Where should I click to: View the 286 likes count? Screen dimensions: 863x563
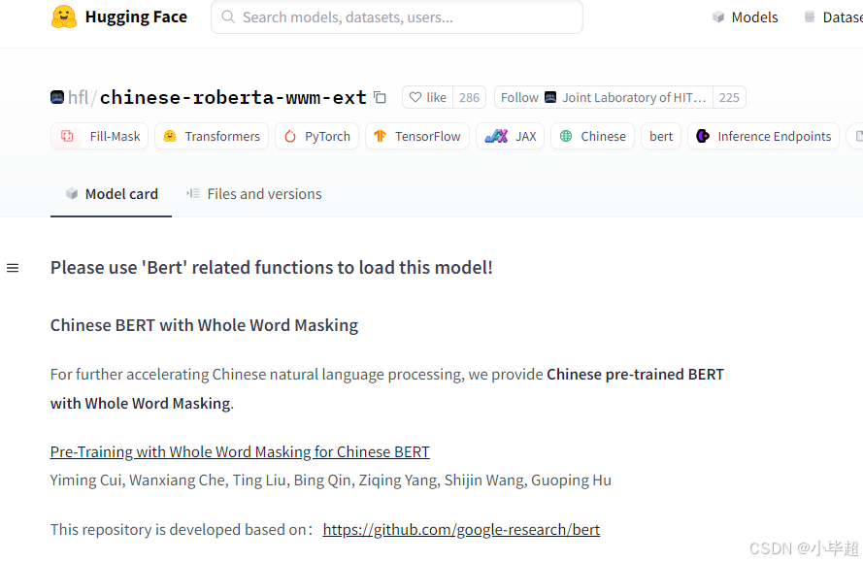469,97
